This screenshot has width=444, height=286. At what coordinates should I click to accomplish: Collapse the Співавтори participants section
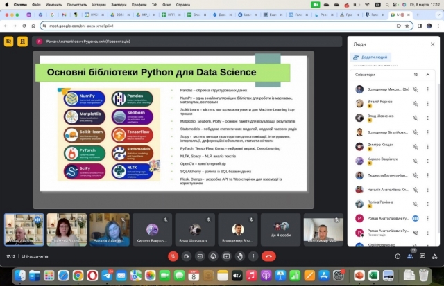(x=428, y=74)
